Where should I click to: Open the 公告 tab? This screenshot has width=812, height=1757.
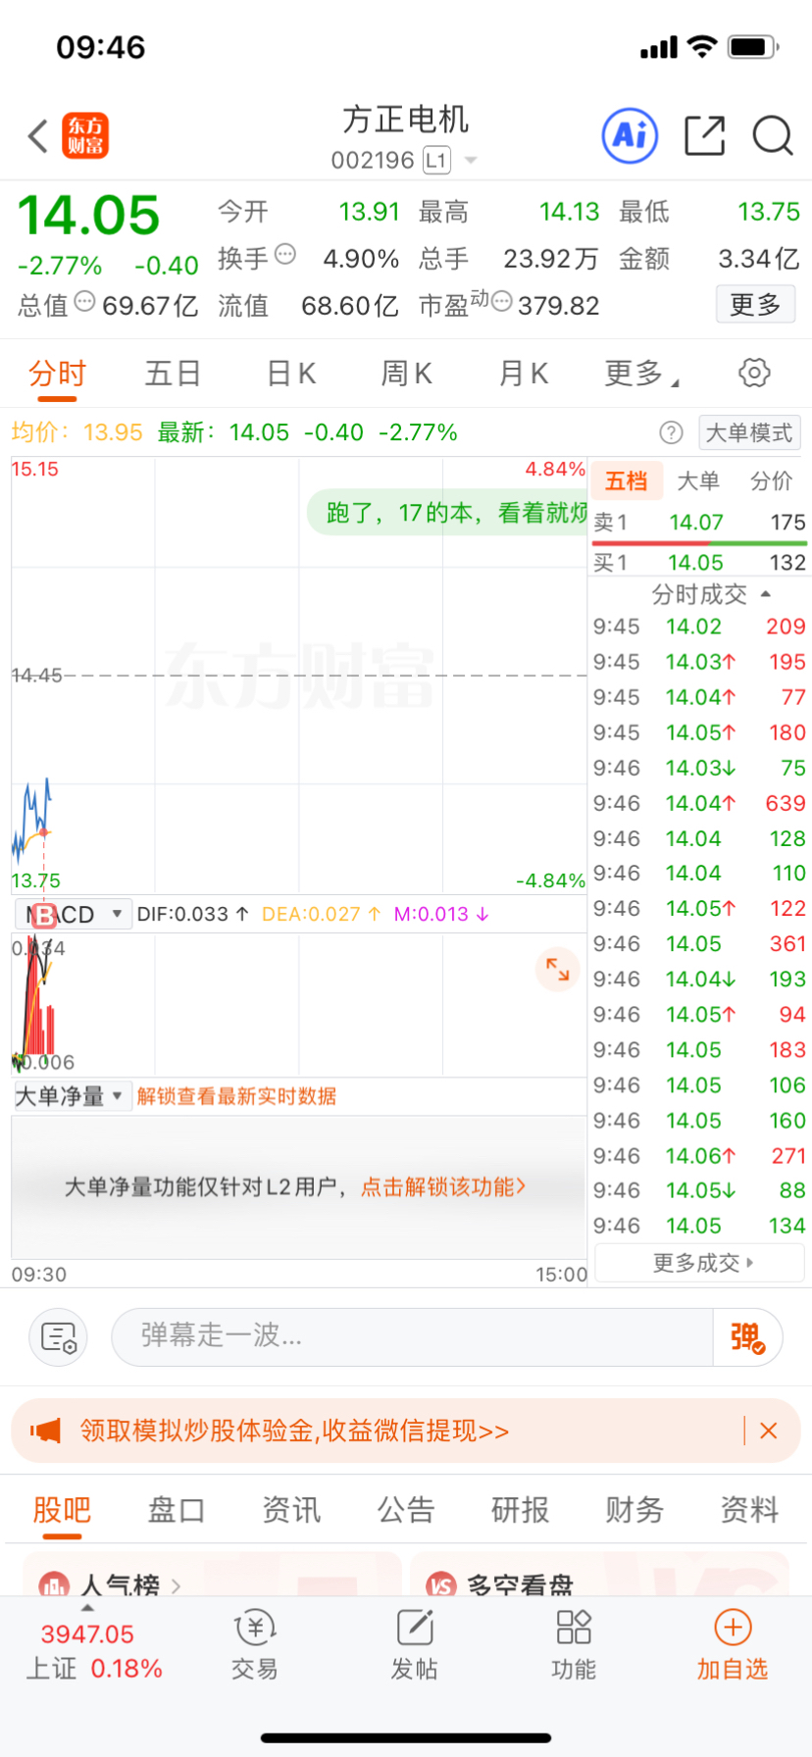(x=406, y=1510)
